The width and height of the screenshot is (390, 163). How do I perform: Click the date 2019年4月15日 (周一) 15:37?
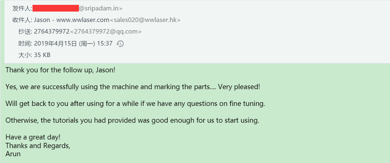[x=73, y=44]
